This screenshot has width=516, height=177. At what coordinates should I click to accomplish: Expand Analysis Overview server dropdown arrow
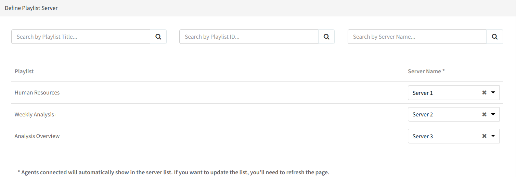[x=493, y=136]
